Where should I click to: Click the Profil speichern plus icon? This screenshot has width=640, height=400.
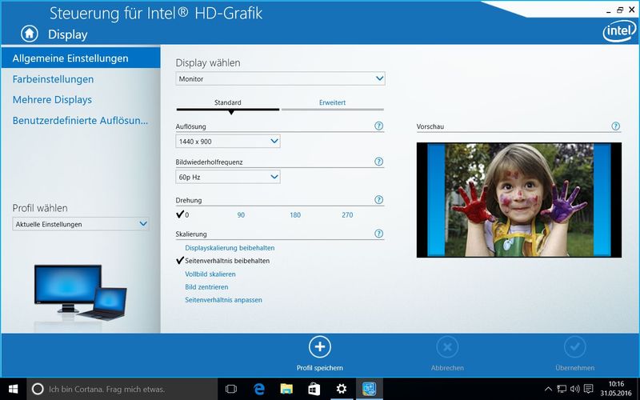319,346
